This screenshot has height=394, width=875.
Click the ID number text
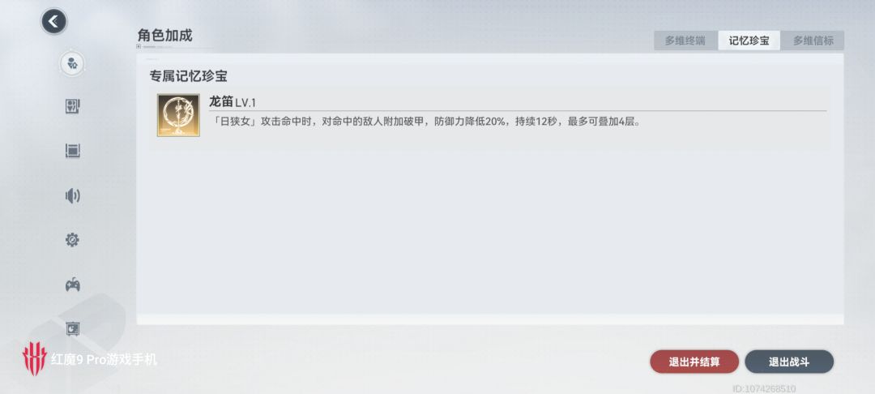[x=764, y=388]
